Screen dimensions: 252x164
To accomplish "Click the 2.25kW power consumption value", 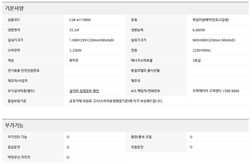I will coord(75,50).
